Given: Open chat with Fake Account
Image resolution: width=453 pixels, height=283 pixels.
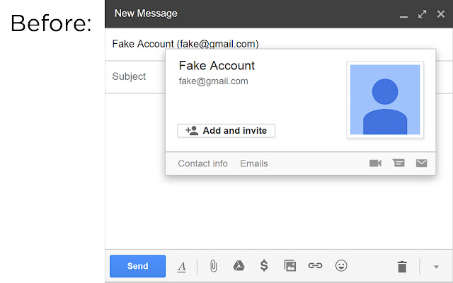Looking at the screenshot, I should click(x=398, y=163).
